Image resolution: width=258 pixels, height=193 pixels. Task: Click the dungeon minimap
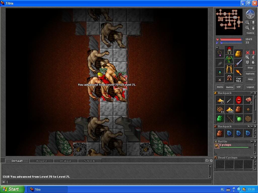[x=229, y=22]
